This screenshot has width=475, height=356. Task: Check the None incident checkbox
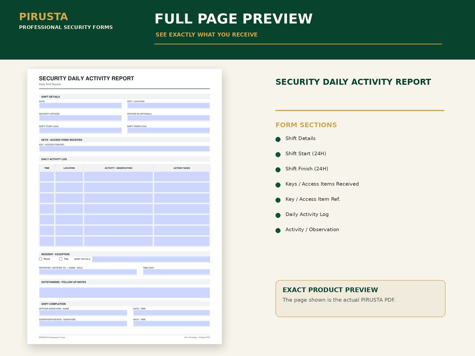[41, 259]
